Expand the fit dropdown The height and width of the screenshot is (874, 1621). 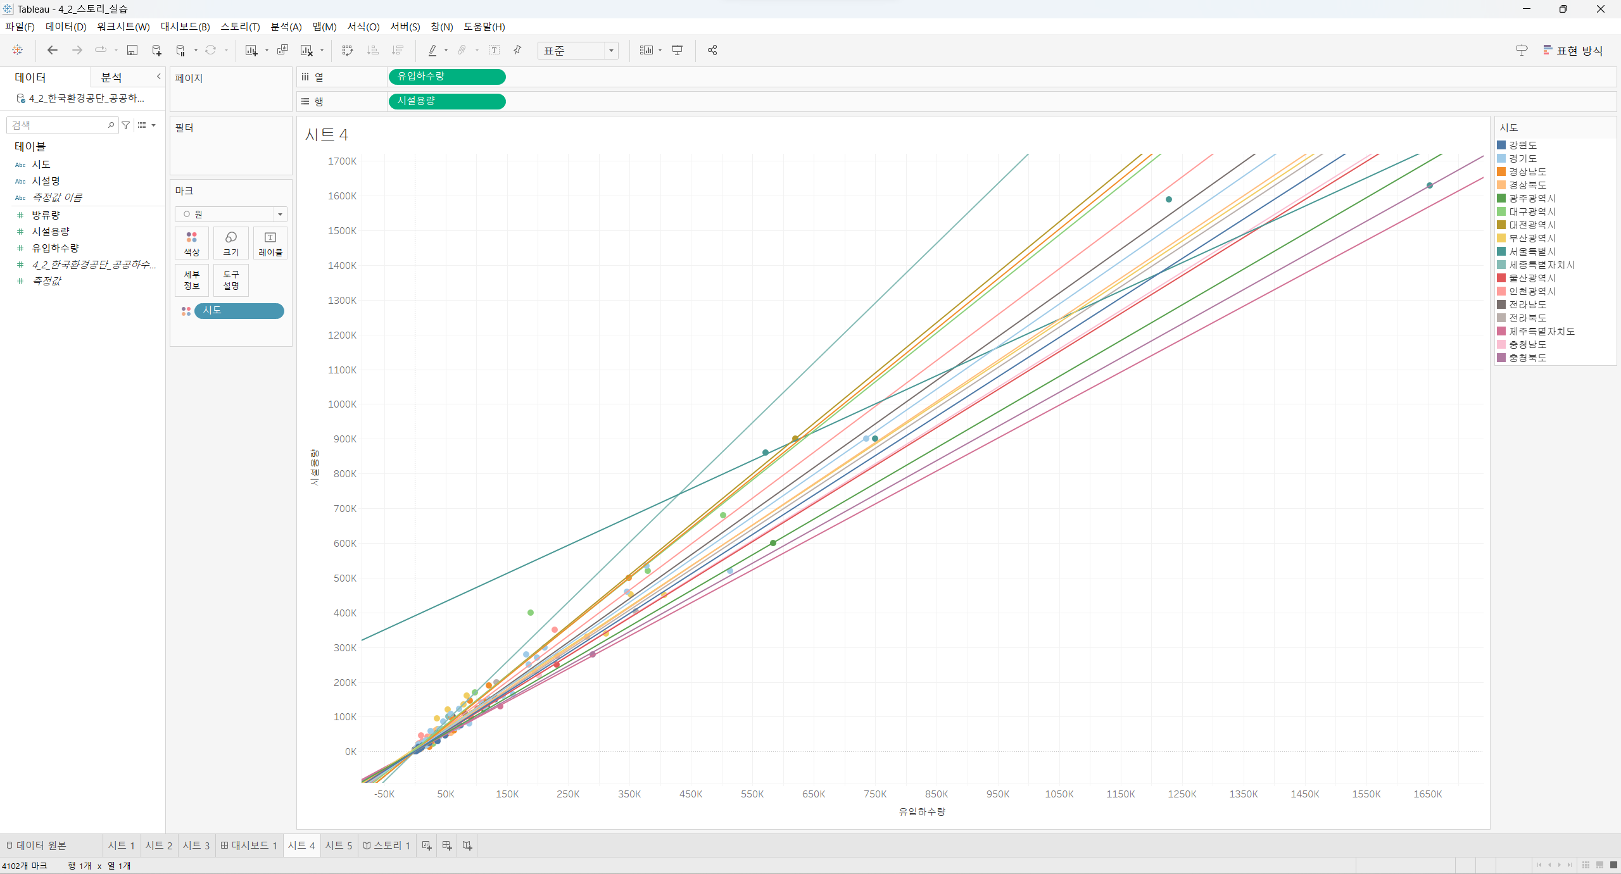(610, 51)
